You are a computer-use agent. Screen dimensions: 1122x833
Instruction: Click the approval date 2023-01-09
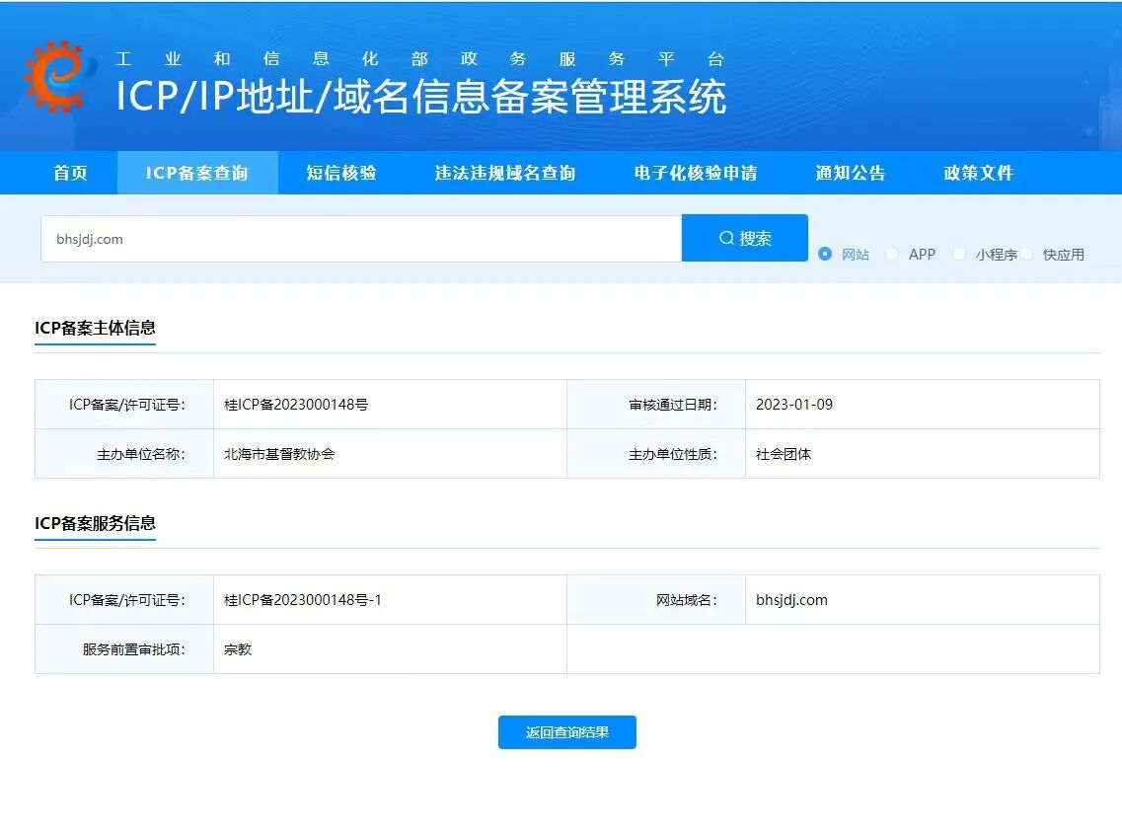pyautogui.click(x=794, y=405)
